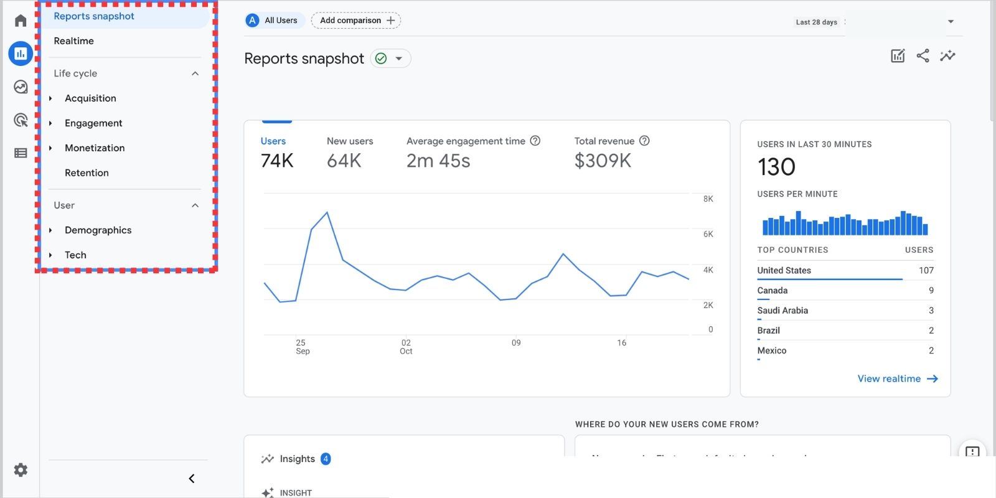Click the Customize report icon
Viewport: 996px width, 498px height.
coord(898,56)
